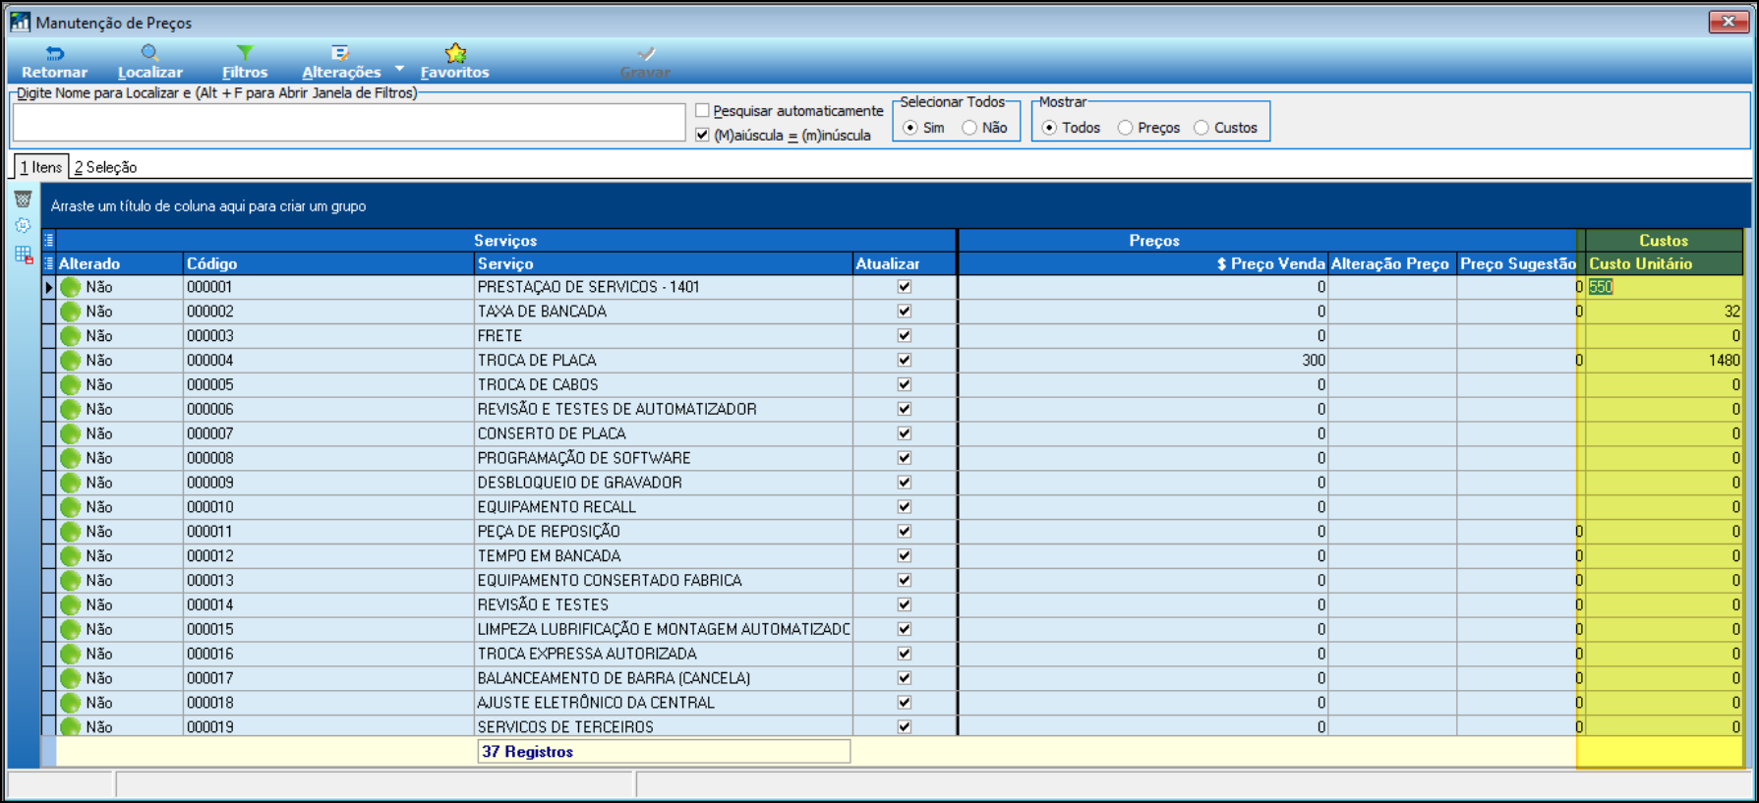The height and width of the screenshot is (803, 1759).
Task: Click the group-by column drop panel
Action: [x=895, y=206]
